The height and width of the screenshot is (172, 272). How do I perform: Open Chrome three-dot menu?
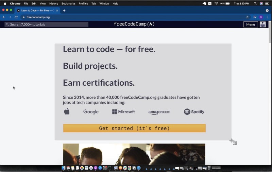267,17
